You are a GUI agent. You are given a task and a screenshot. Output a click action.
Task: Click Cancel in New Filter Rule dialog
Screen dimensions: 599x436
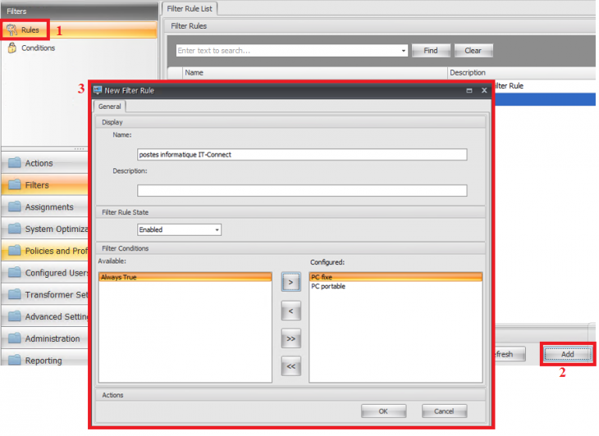pos(444,411)
